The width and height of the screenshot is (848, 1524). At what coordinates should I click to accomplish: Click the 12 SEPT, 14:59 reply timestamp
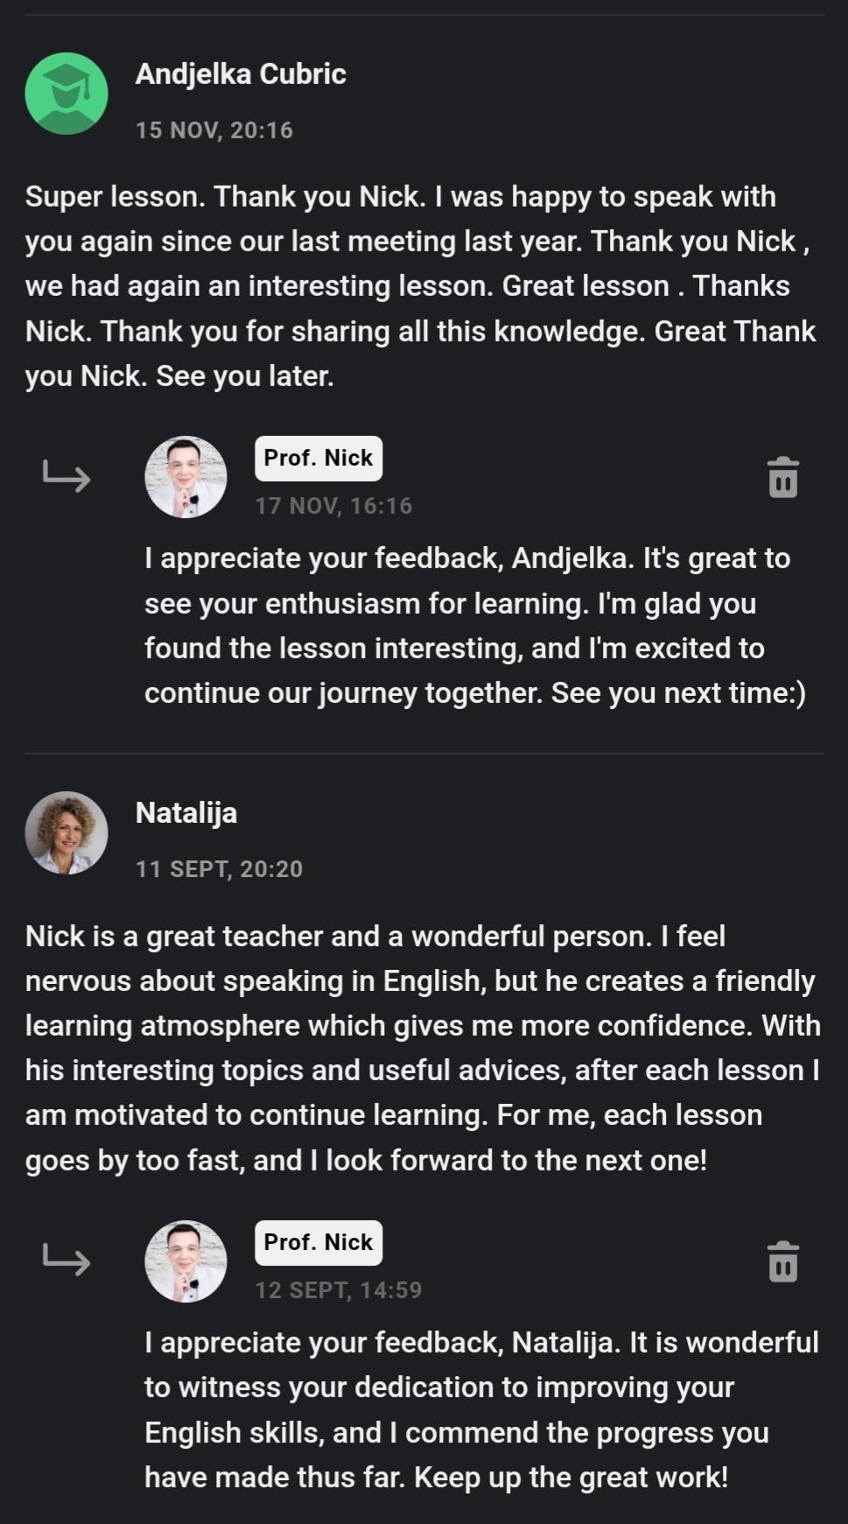339,1290
